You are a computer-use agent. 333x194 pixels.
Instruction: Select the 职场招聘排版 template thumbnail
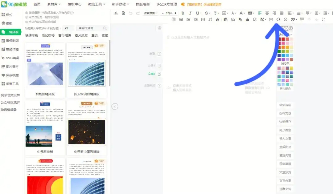tap(45, 70)
